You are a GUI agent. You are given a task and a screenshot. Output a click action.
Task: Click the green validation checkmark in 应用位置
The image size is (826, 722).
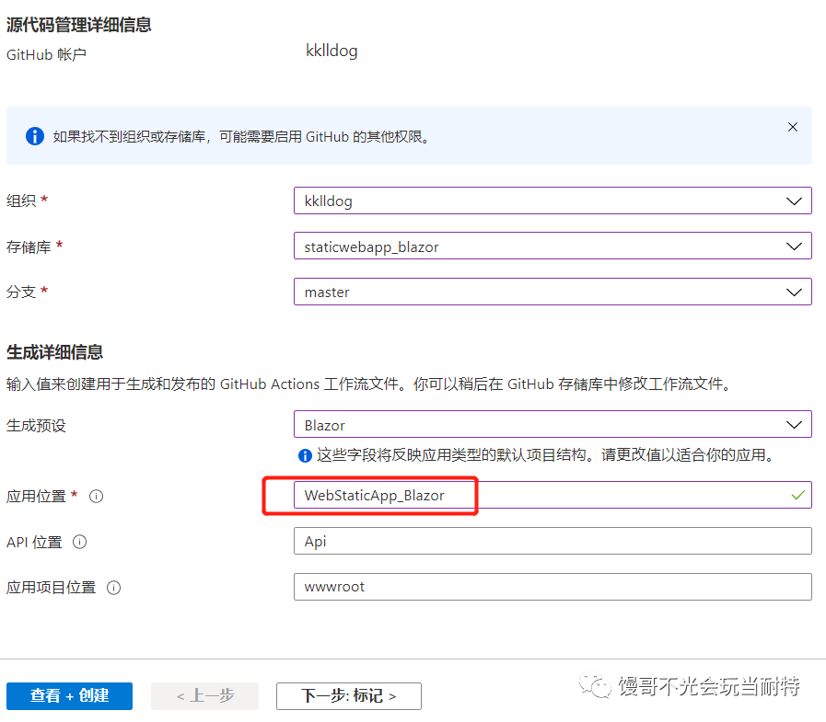(x=798, y=495)
